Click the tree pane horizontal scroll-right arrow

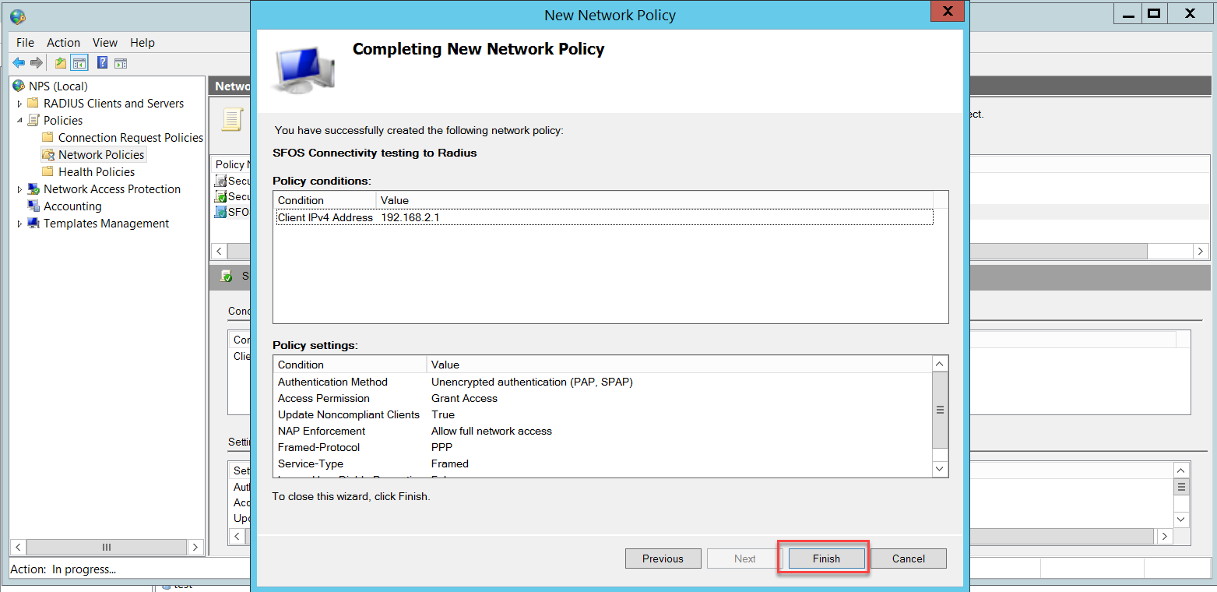coord(196,547)
